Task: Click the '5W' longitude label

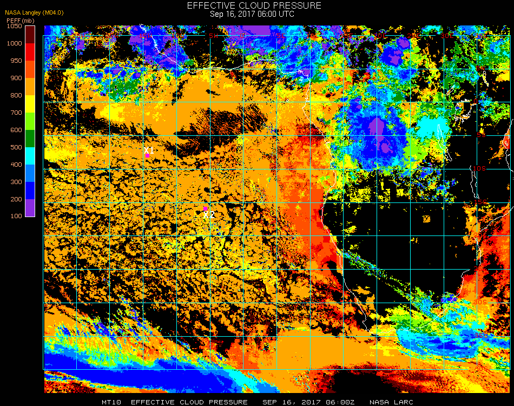Action: coord(213,36)
